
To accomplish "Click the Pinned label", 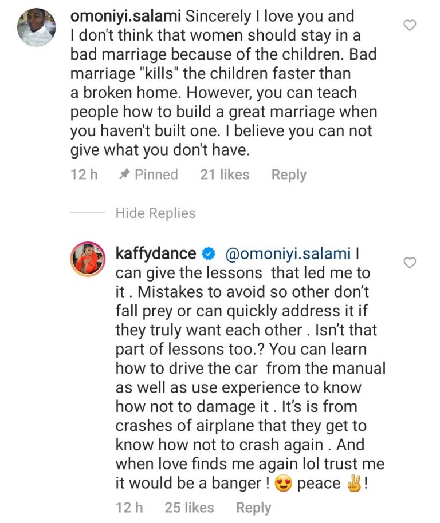I will coord(156,175).
